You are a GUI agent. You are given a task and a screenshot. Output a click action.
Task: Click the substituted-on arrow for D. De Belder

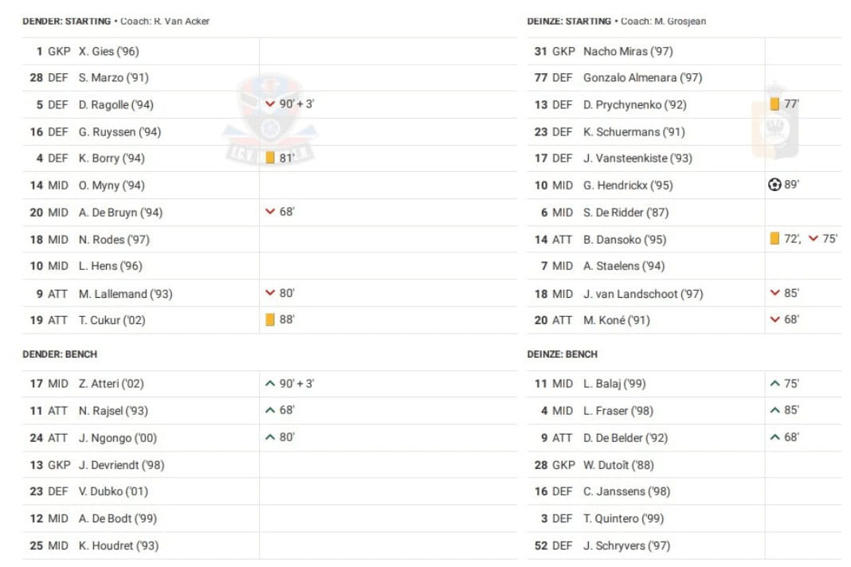(775, 437)
